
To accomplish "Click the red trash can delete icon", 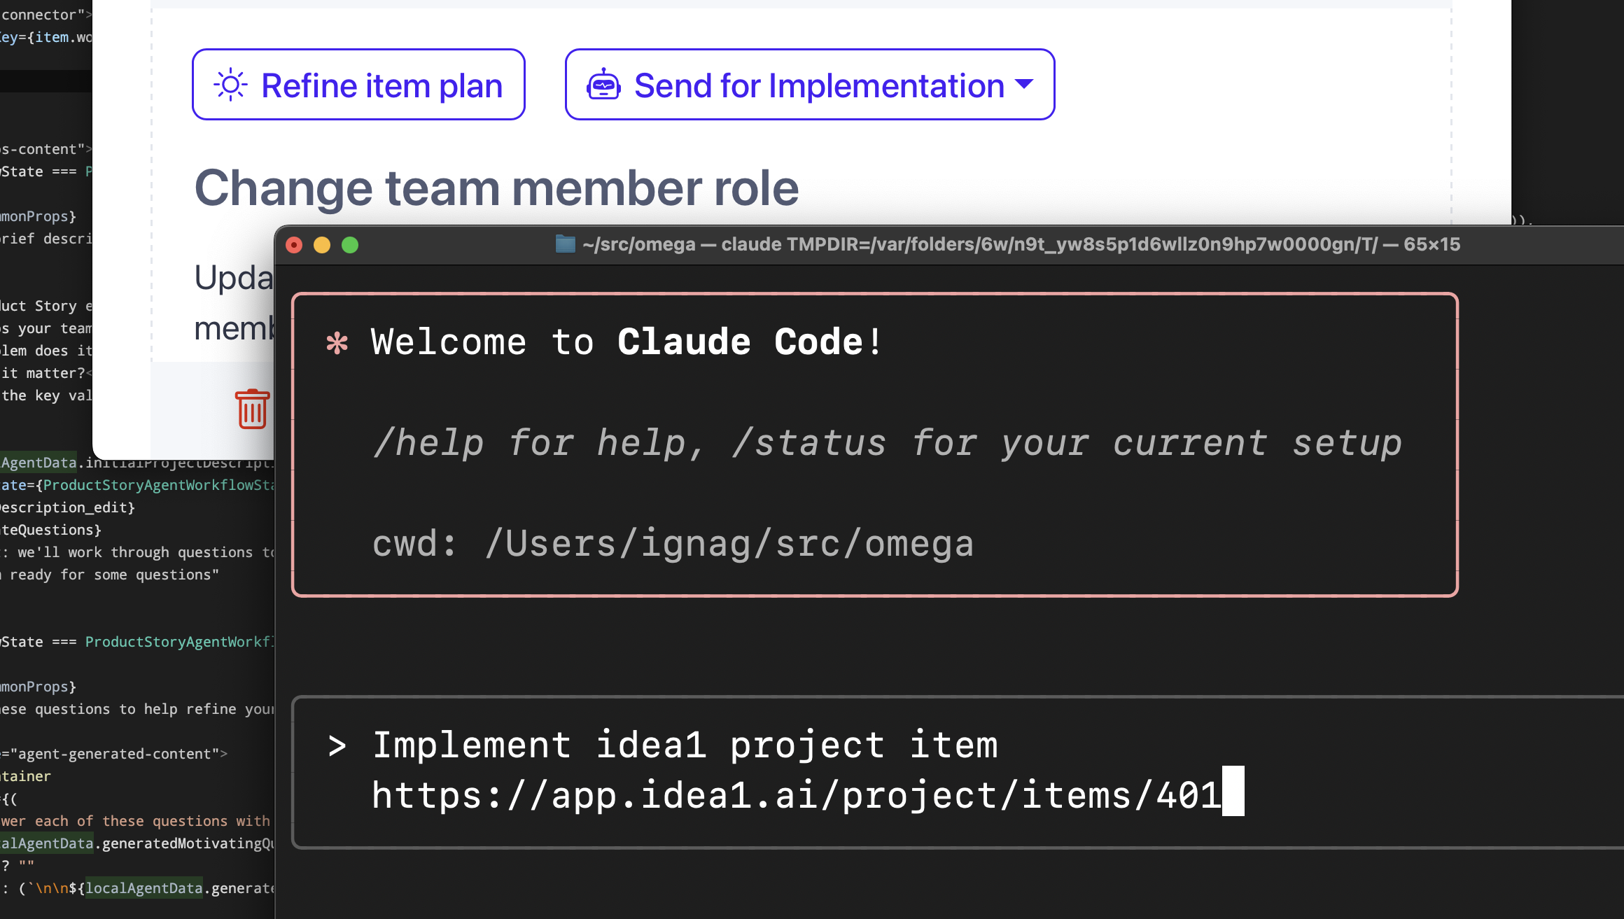I will [251, 409].
